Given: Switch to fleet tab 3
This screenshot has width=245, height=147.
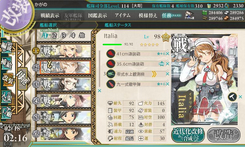Looking at the screenshot, I should pyautogui.click(x=63, y=36).
